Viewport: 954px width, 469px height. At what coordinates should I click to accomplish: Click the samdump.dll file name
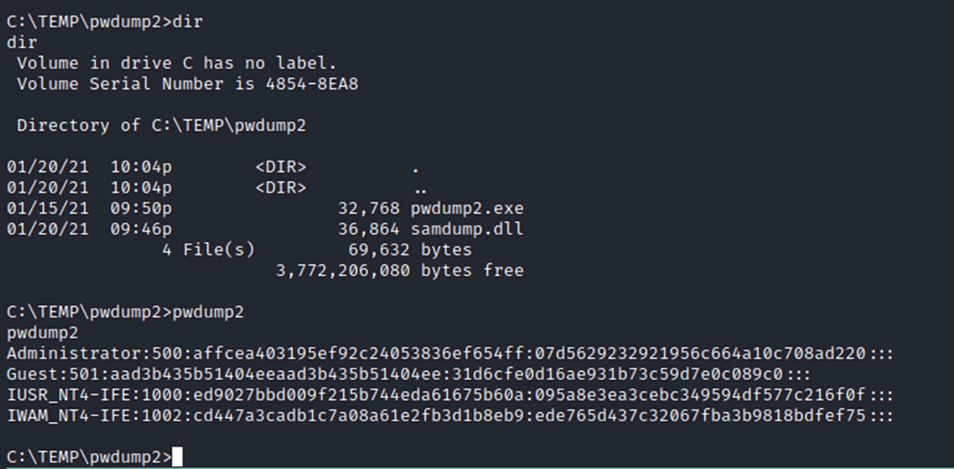[x=467, y=230]
